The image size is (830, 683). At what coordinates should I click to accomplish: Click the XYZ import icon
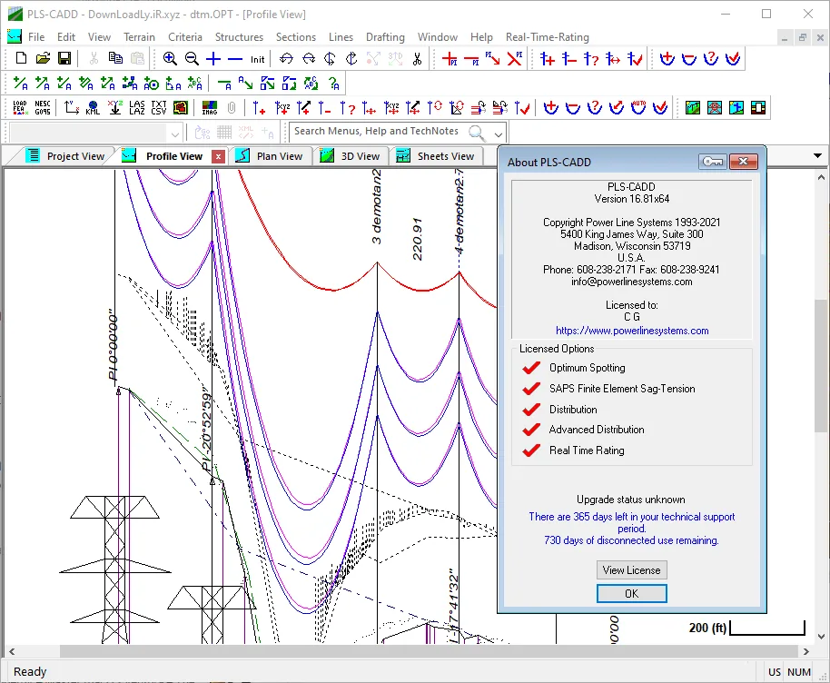tap(114, 107)
